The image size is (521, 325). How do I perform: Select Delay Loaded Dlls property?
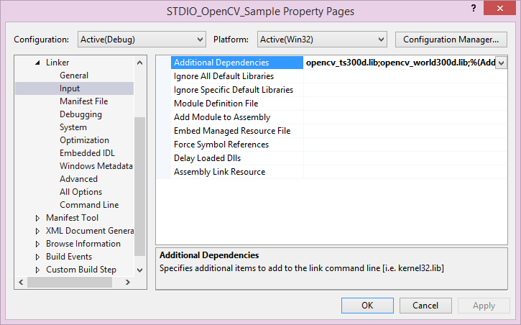coord(208,158)
